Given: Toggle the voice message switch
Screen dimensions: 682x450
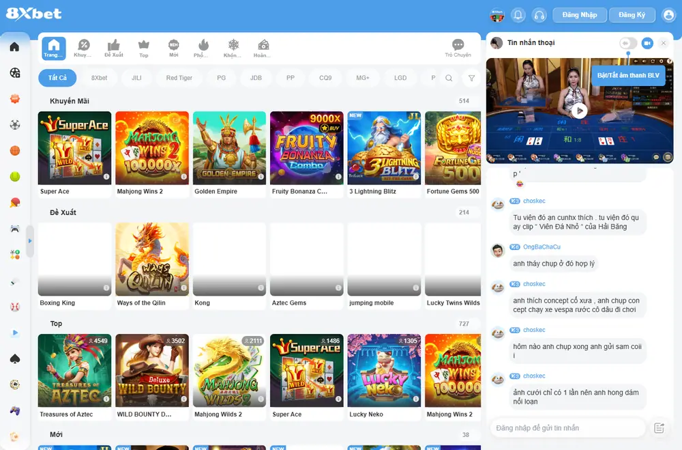Looking at the screenshot, I should pyautogui.click(x=628, y=43).
